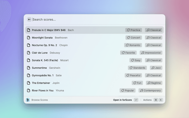189x118 pixels.
Task: Open the Actions panel
Action: pos(147,100)
